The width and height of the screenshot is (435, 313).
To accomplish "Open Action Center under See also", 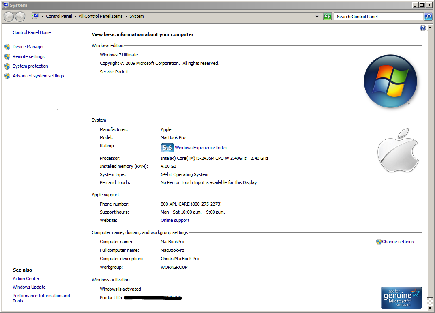I will coord(26,279).
